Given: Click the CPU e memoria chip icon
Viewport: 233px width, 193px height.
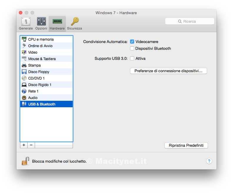Looking at the screenshot, I should (x=24, y=39).
